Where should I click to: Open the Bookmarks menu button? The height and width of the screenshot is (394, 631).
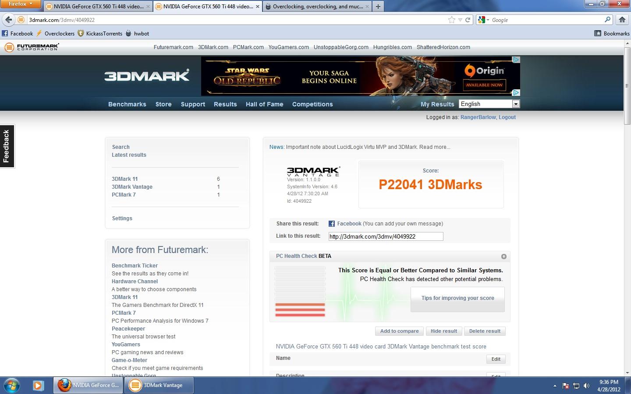coord(612,33)
